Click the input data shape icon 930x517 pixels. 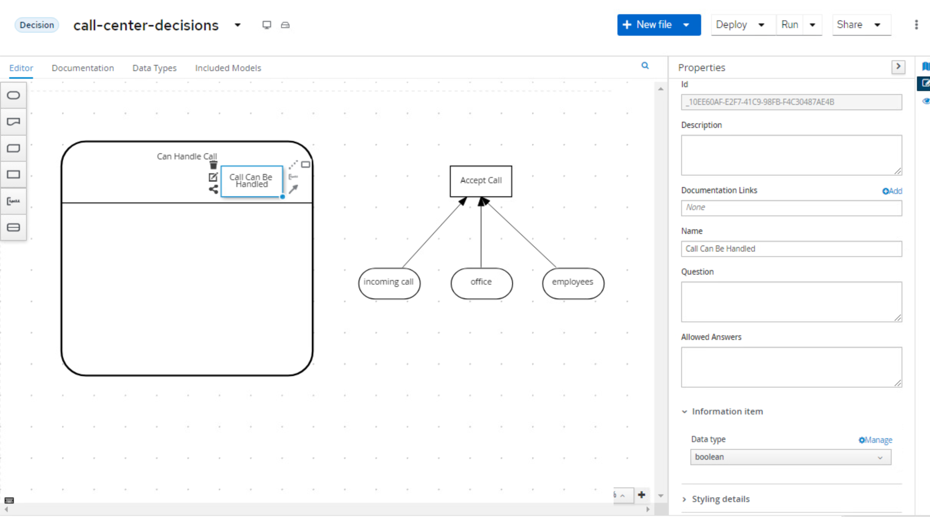14,95
